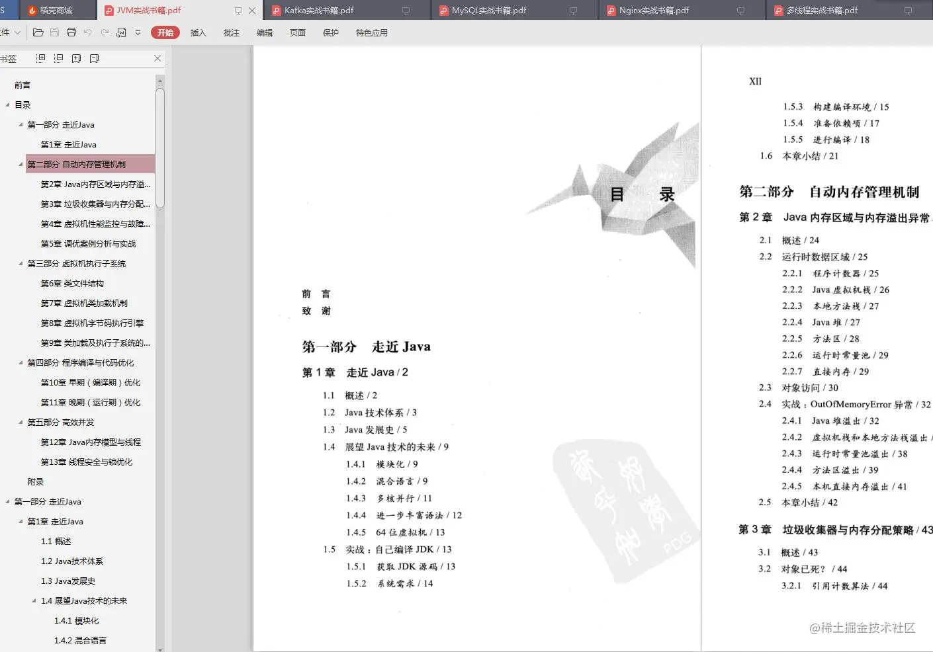The image size is (933, 652).
Task: Collapse the 第二部分 自动内存管理机制 tree node
Action: pos(20,164)
